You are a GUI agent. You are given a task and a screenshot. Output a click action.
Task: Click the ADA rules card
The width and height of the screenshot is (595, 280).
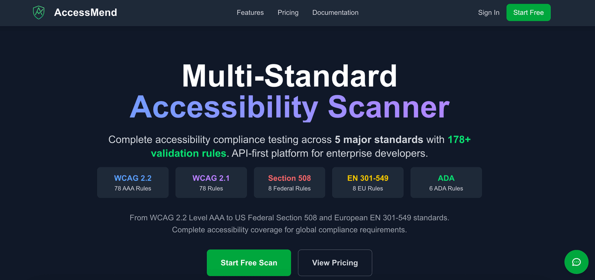[x=446, y=182]
